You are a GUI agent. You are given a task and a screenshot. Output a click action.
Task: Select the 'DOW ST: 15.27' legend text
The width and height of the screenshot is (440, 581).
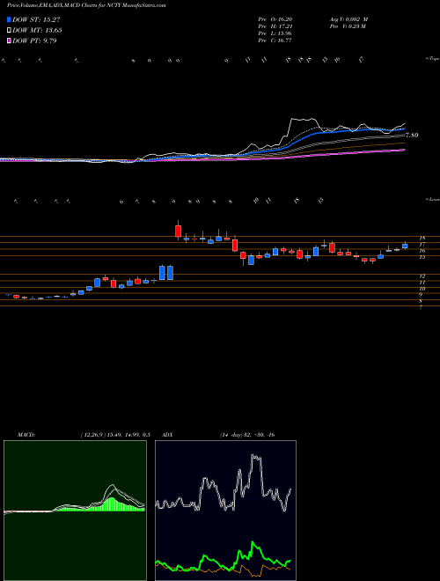(x=36, y=19)
